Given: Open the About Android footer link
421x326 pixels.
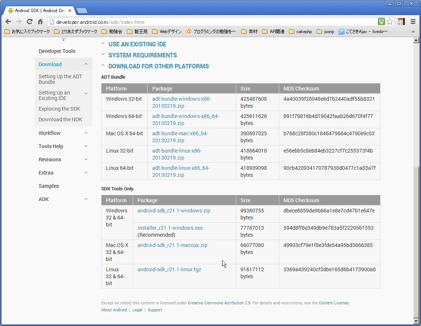Looking at the screenshot, I should point(114,310).
